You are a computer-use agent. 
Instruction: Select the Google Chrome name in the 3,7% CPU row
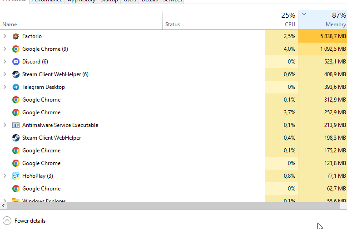(x=41, y=112)
